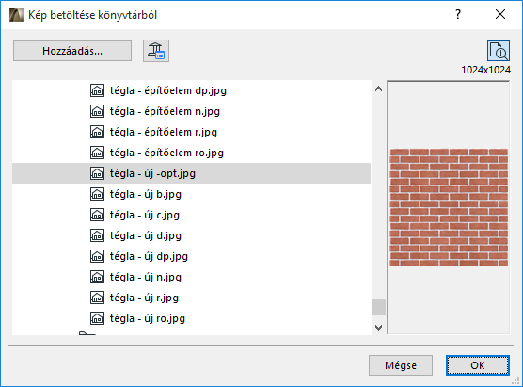Click the brick texture preview thumbnail
The width and height of the screenshot is (523, 387).
point(449,207)
